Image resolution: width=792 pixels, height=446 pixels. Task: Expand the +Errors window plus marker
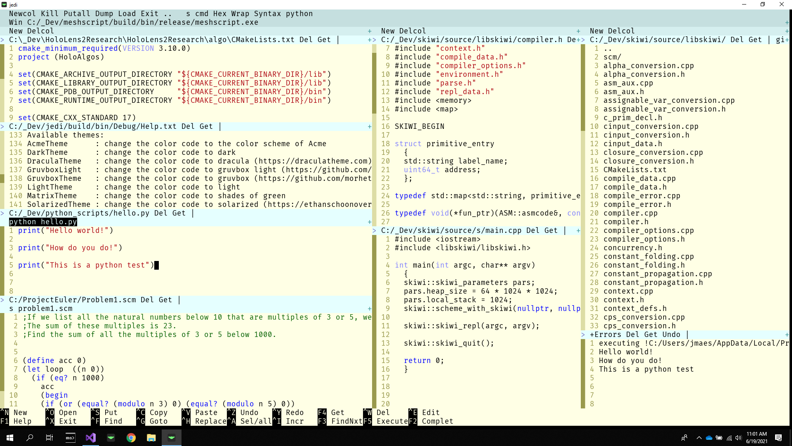[x=787, y=334]
